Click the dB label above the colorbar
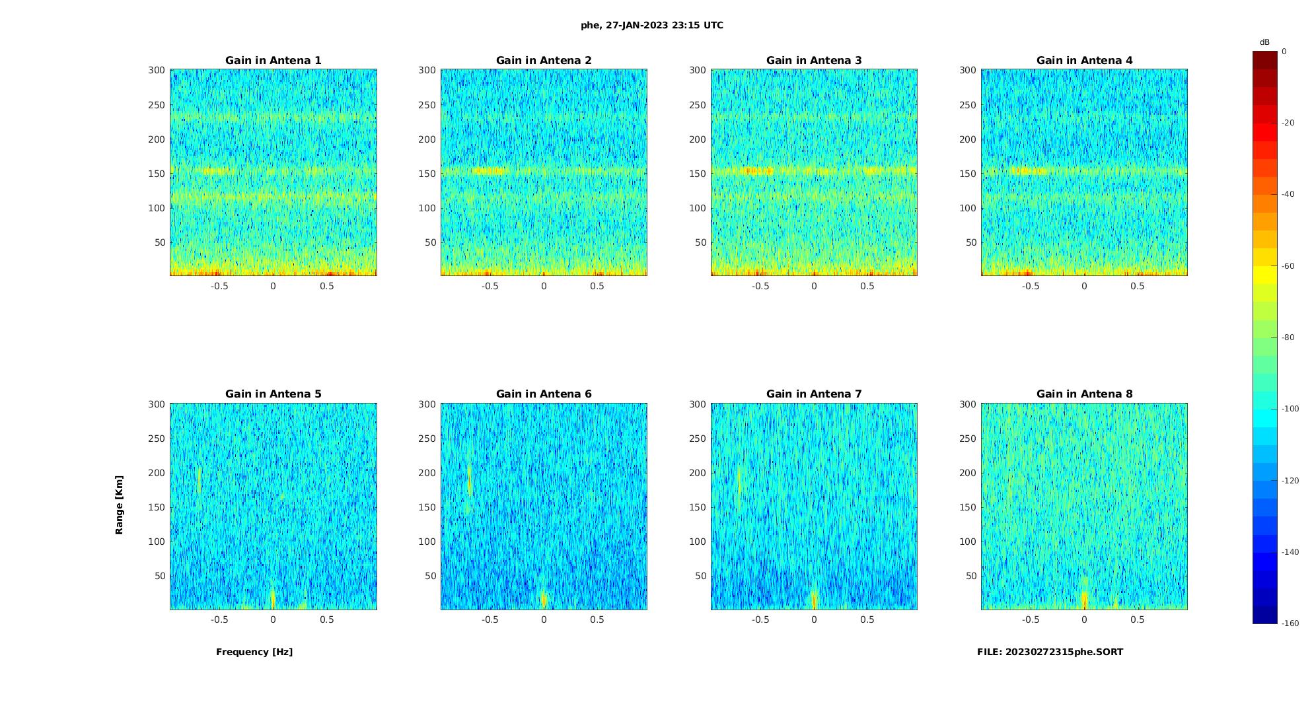The image size is (1312, 702). coord(1264,42)
